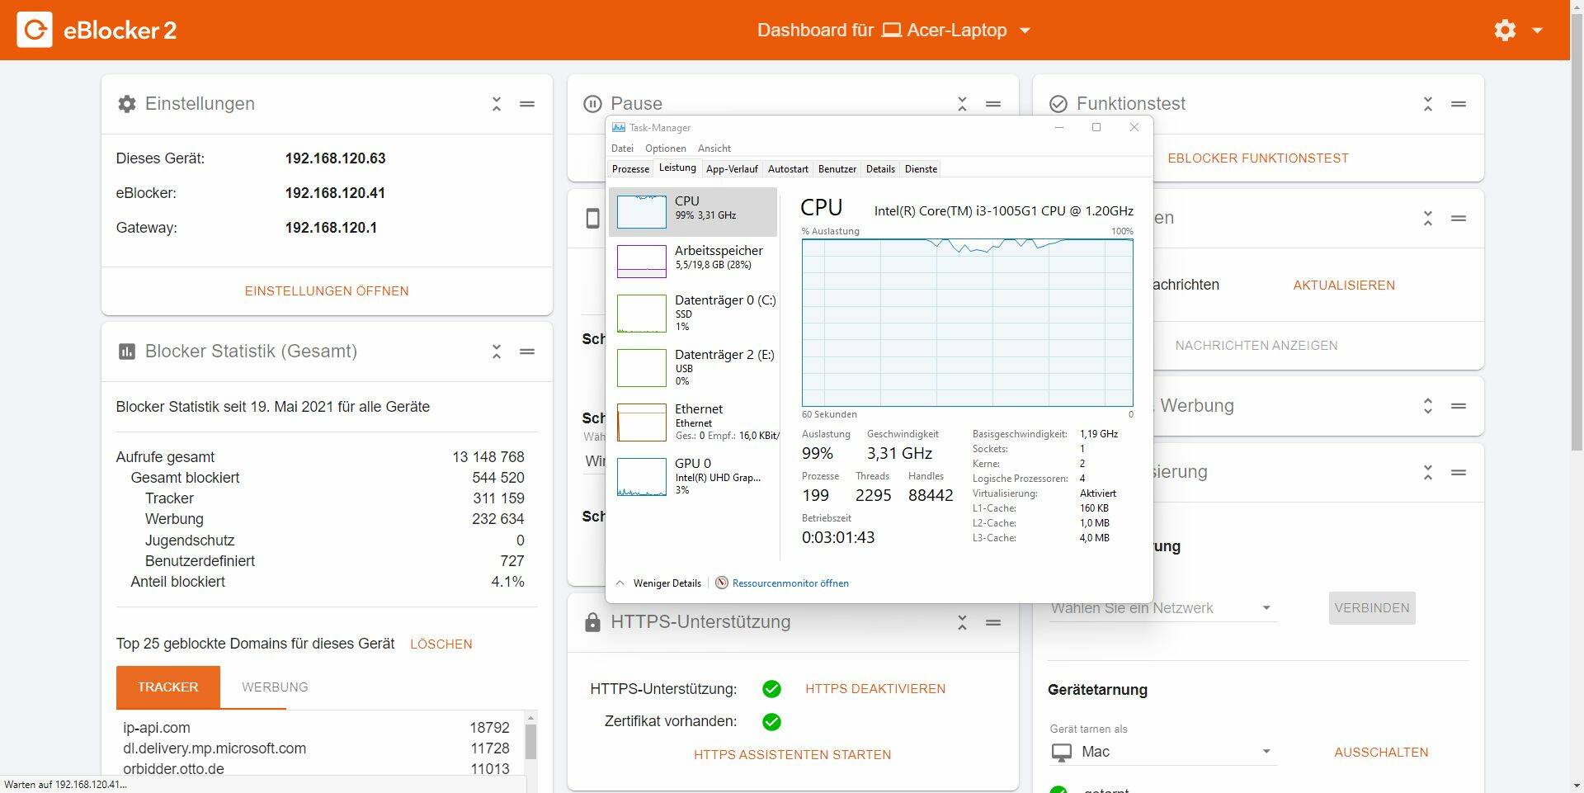
Task: Switch to Details tab in Task-Manager
Action: pyautogui.click(x=880, y=169)
